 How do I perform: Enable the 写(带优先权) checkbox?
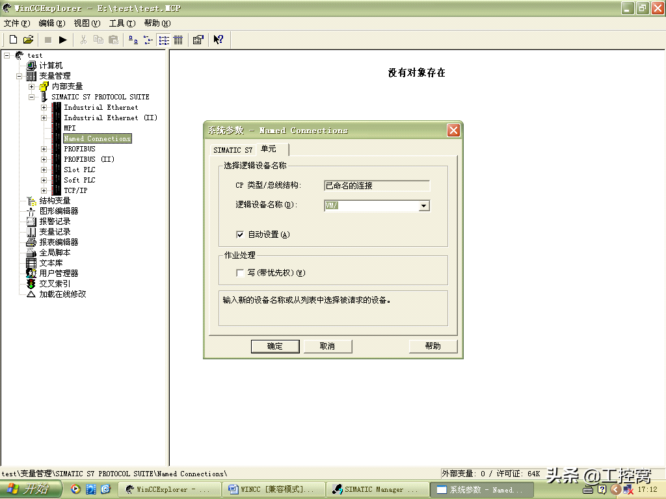[x=240, y=274]
